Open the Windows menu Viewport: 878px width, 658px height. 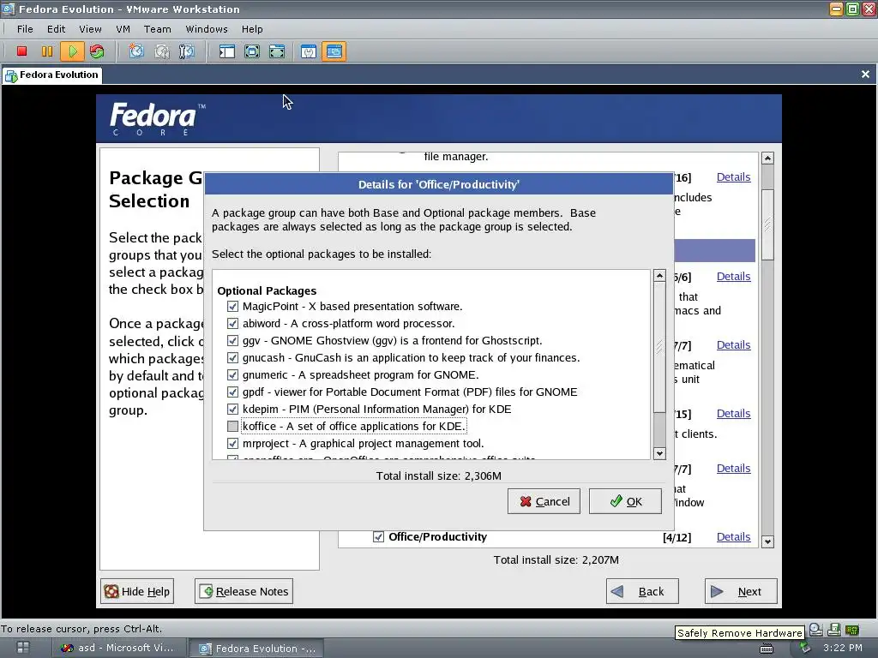tap(207, 29)
